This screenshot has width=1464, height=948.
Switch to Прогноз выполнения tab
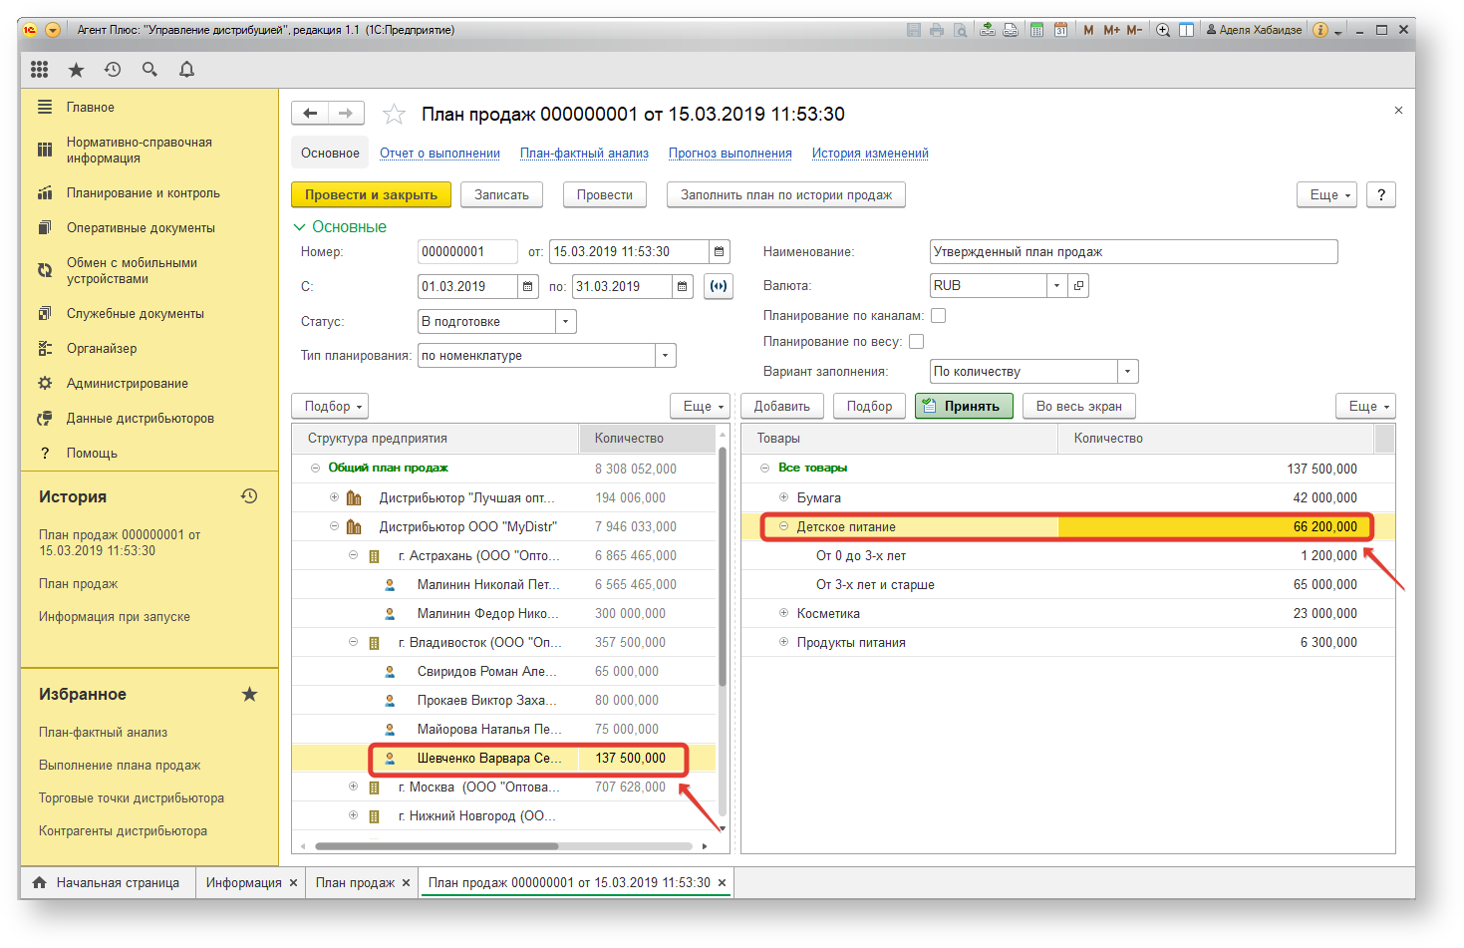coord(731,154)
